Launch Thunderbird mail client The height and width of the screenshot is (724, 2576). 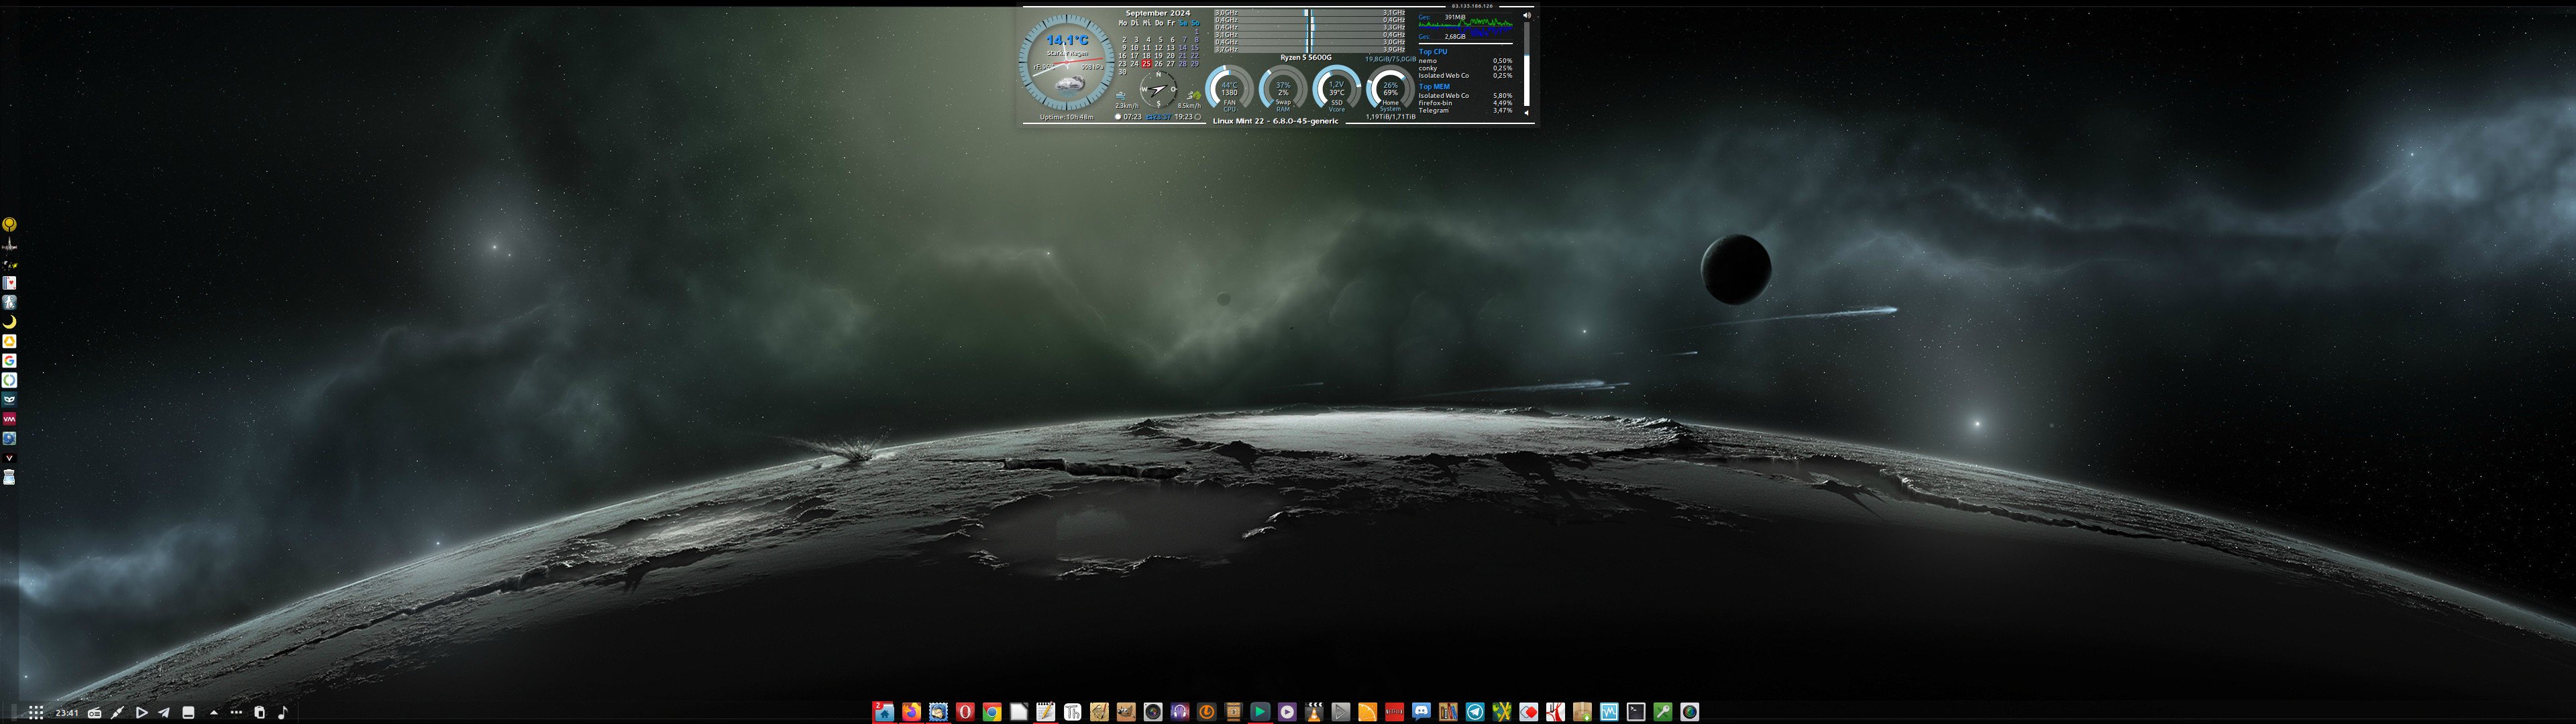pos(939,712)
